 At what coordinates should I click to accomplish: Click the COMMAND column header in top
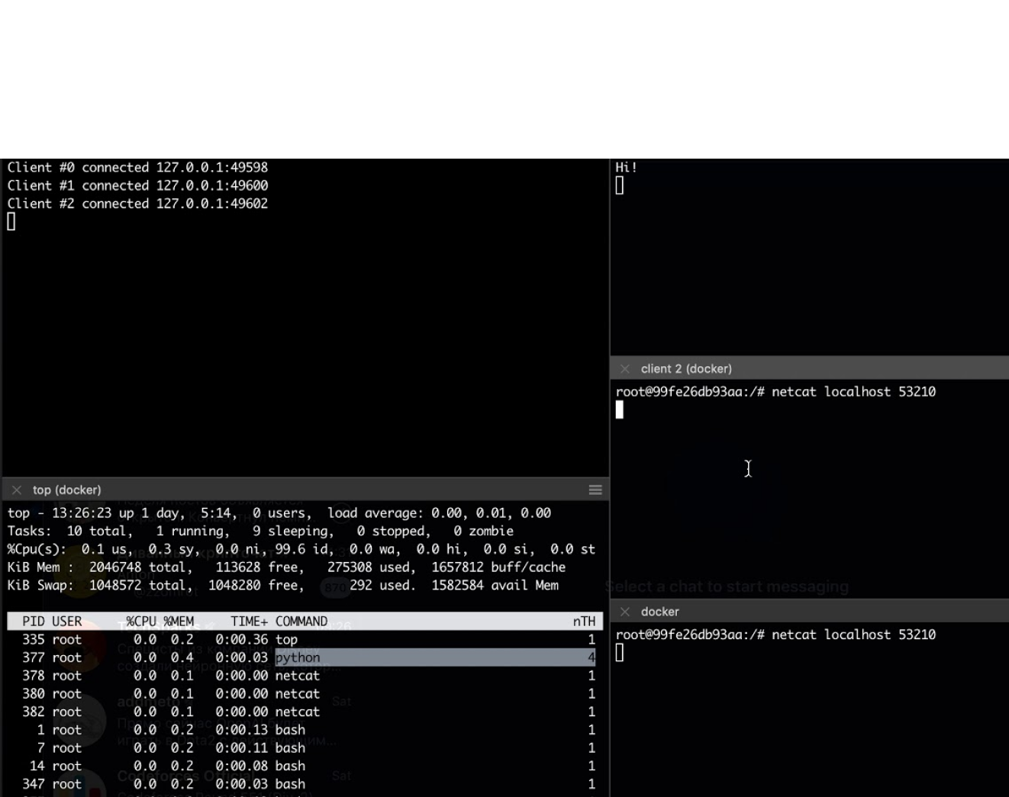tap(301, 622)
